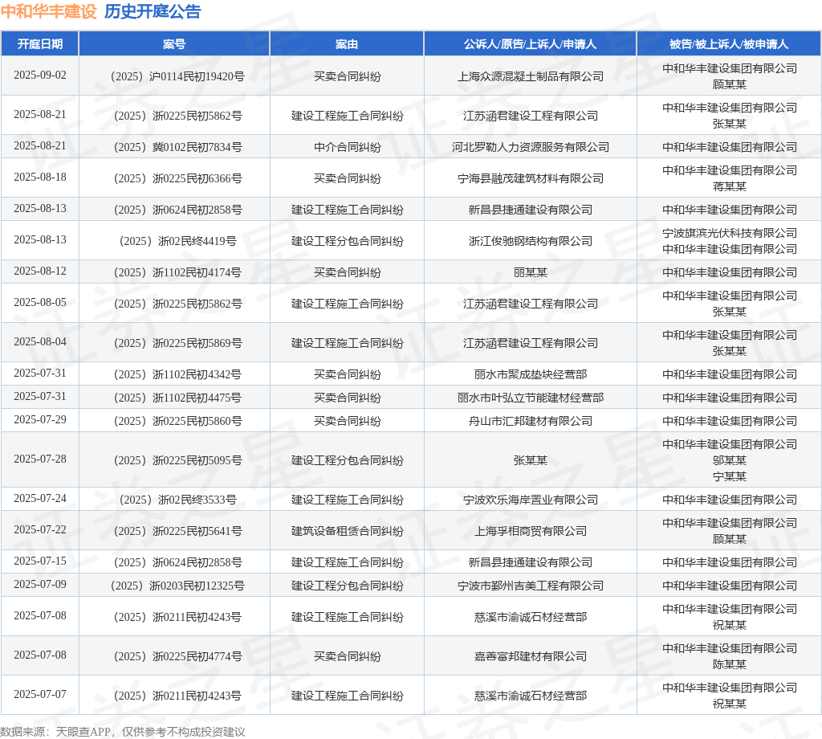Screen dimensions: 822x739
Task: Click defendant name 蒋某某
Action: [x=729, y=186]
